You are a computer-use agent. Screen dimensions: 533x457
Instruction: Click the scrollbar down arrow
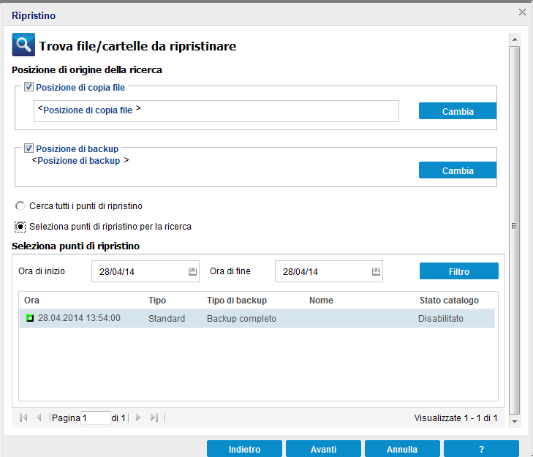(x=515, y=422)
